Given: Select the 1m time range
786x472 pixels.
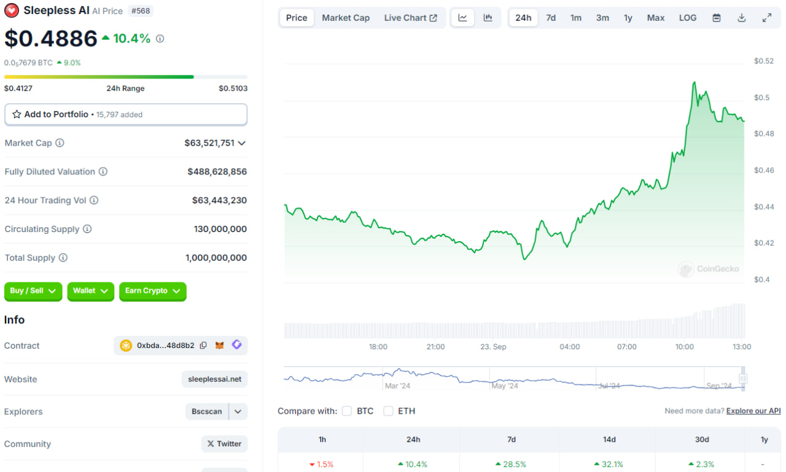Looking at the screenshot, I should (x=576, y=18).
